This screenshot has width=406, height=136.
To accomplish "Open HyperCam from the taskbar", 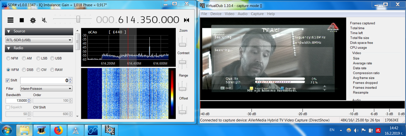I will (x=41, y=130).
